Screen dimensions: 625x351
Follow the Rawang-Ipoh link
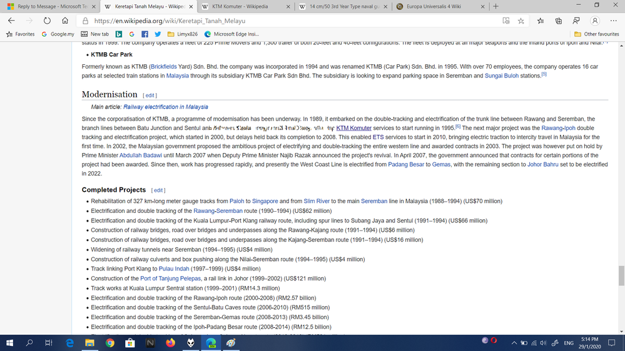[x=558, y=128]
